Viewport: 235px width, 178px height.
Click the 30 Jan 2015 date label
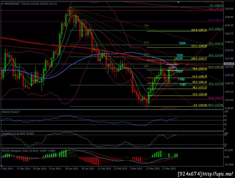click(x=88, y=169)
